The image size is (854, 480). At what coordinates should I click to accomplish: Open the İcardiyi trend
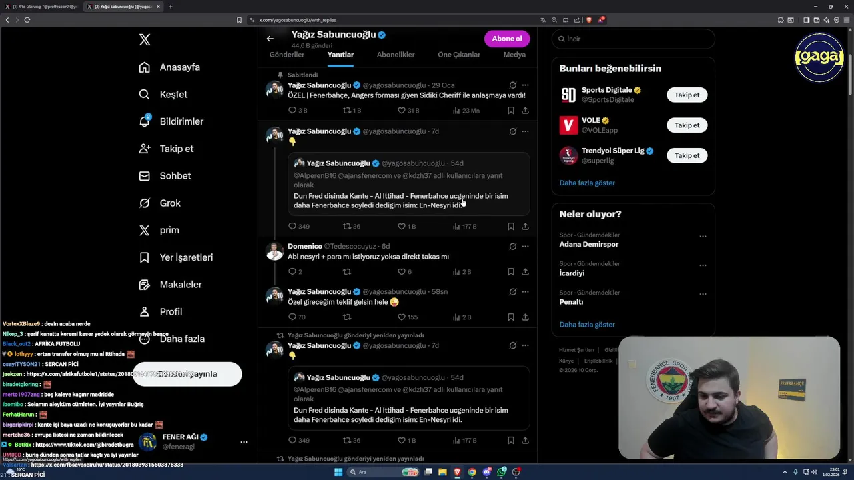tap(572, 273)
